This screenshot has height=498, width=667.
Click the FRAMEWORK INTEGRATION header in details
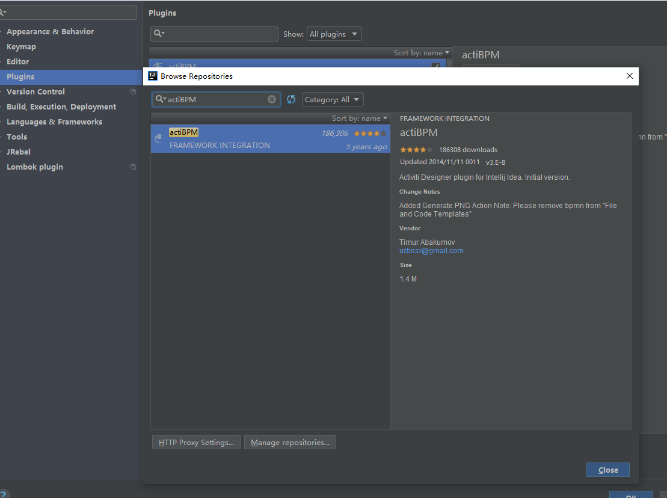[444, 118]
